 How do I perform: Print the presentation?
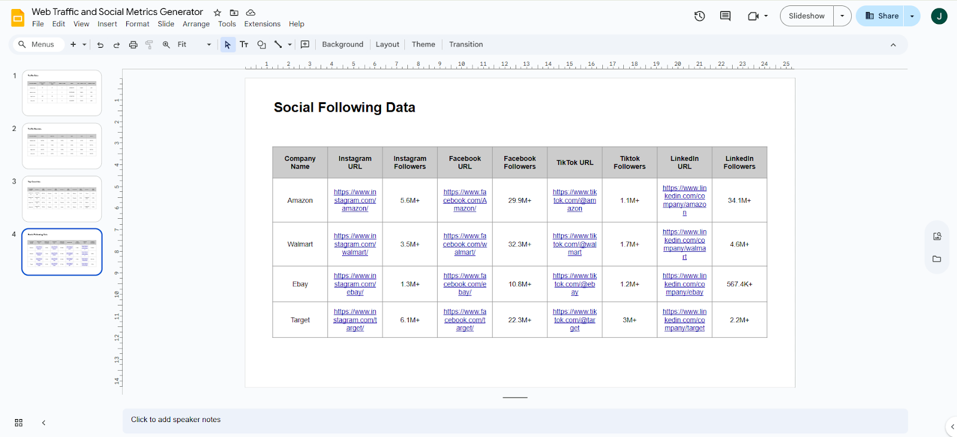(133, 45)
